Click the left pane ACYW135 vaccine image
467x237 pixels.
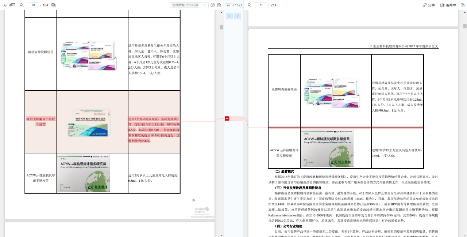pos(84,173)
